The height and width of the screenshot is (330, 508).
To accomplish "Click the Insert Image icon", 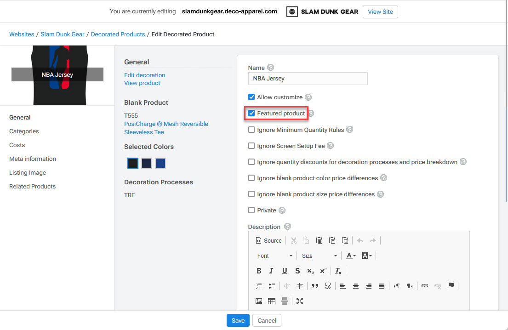I will (x=259, y=301).
